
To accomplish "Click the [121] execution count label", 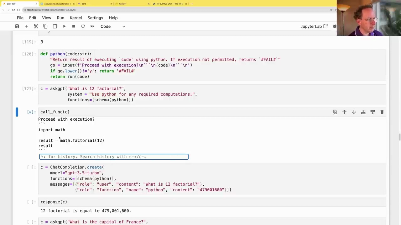I will pyautogui.click(x=29, y=88).
